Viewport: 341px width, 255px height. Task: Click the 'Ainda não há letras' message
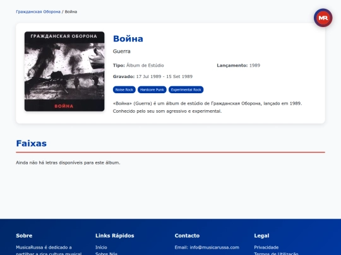[x=68, y=162]
